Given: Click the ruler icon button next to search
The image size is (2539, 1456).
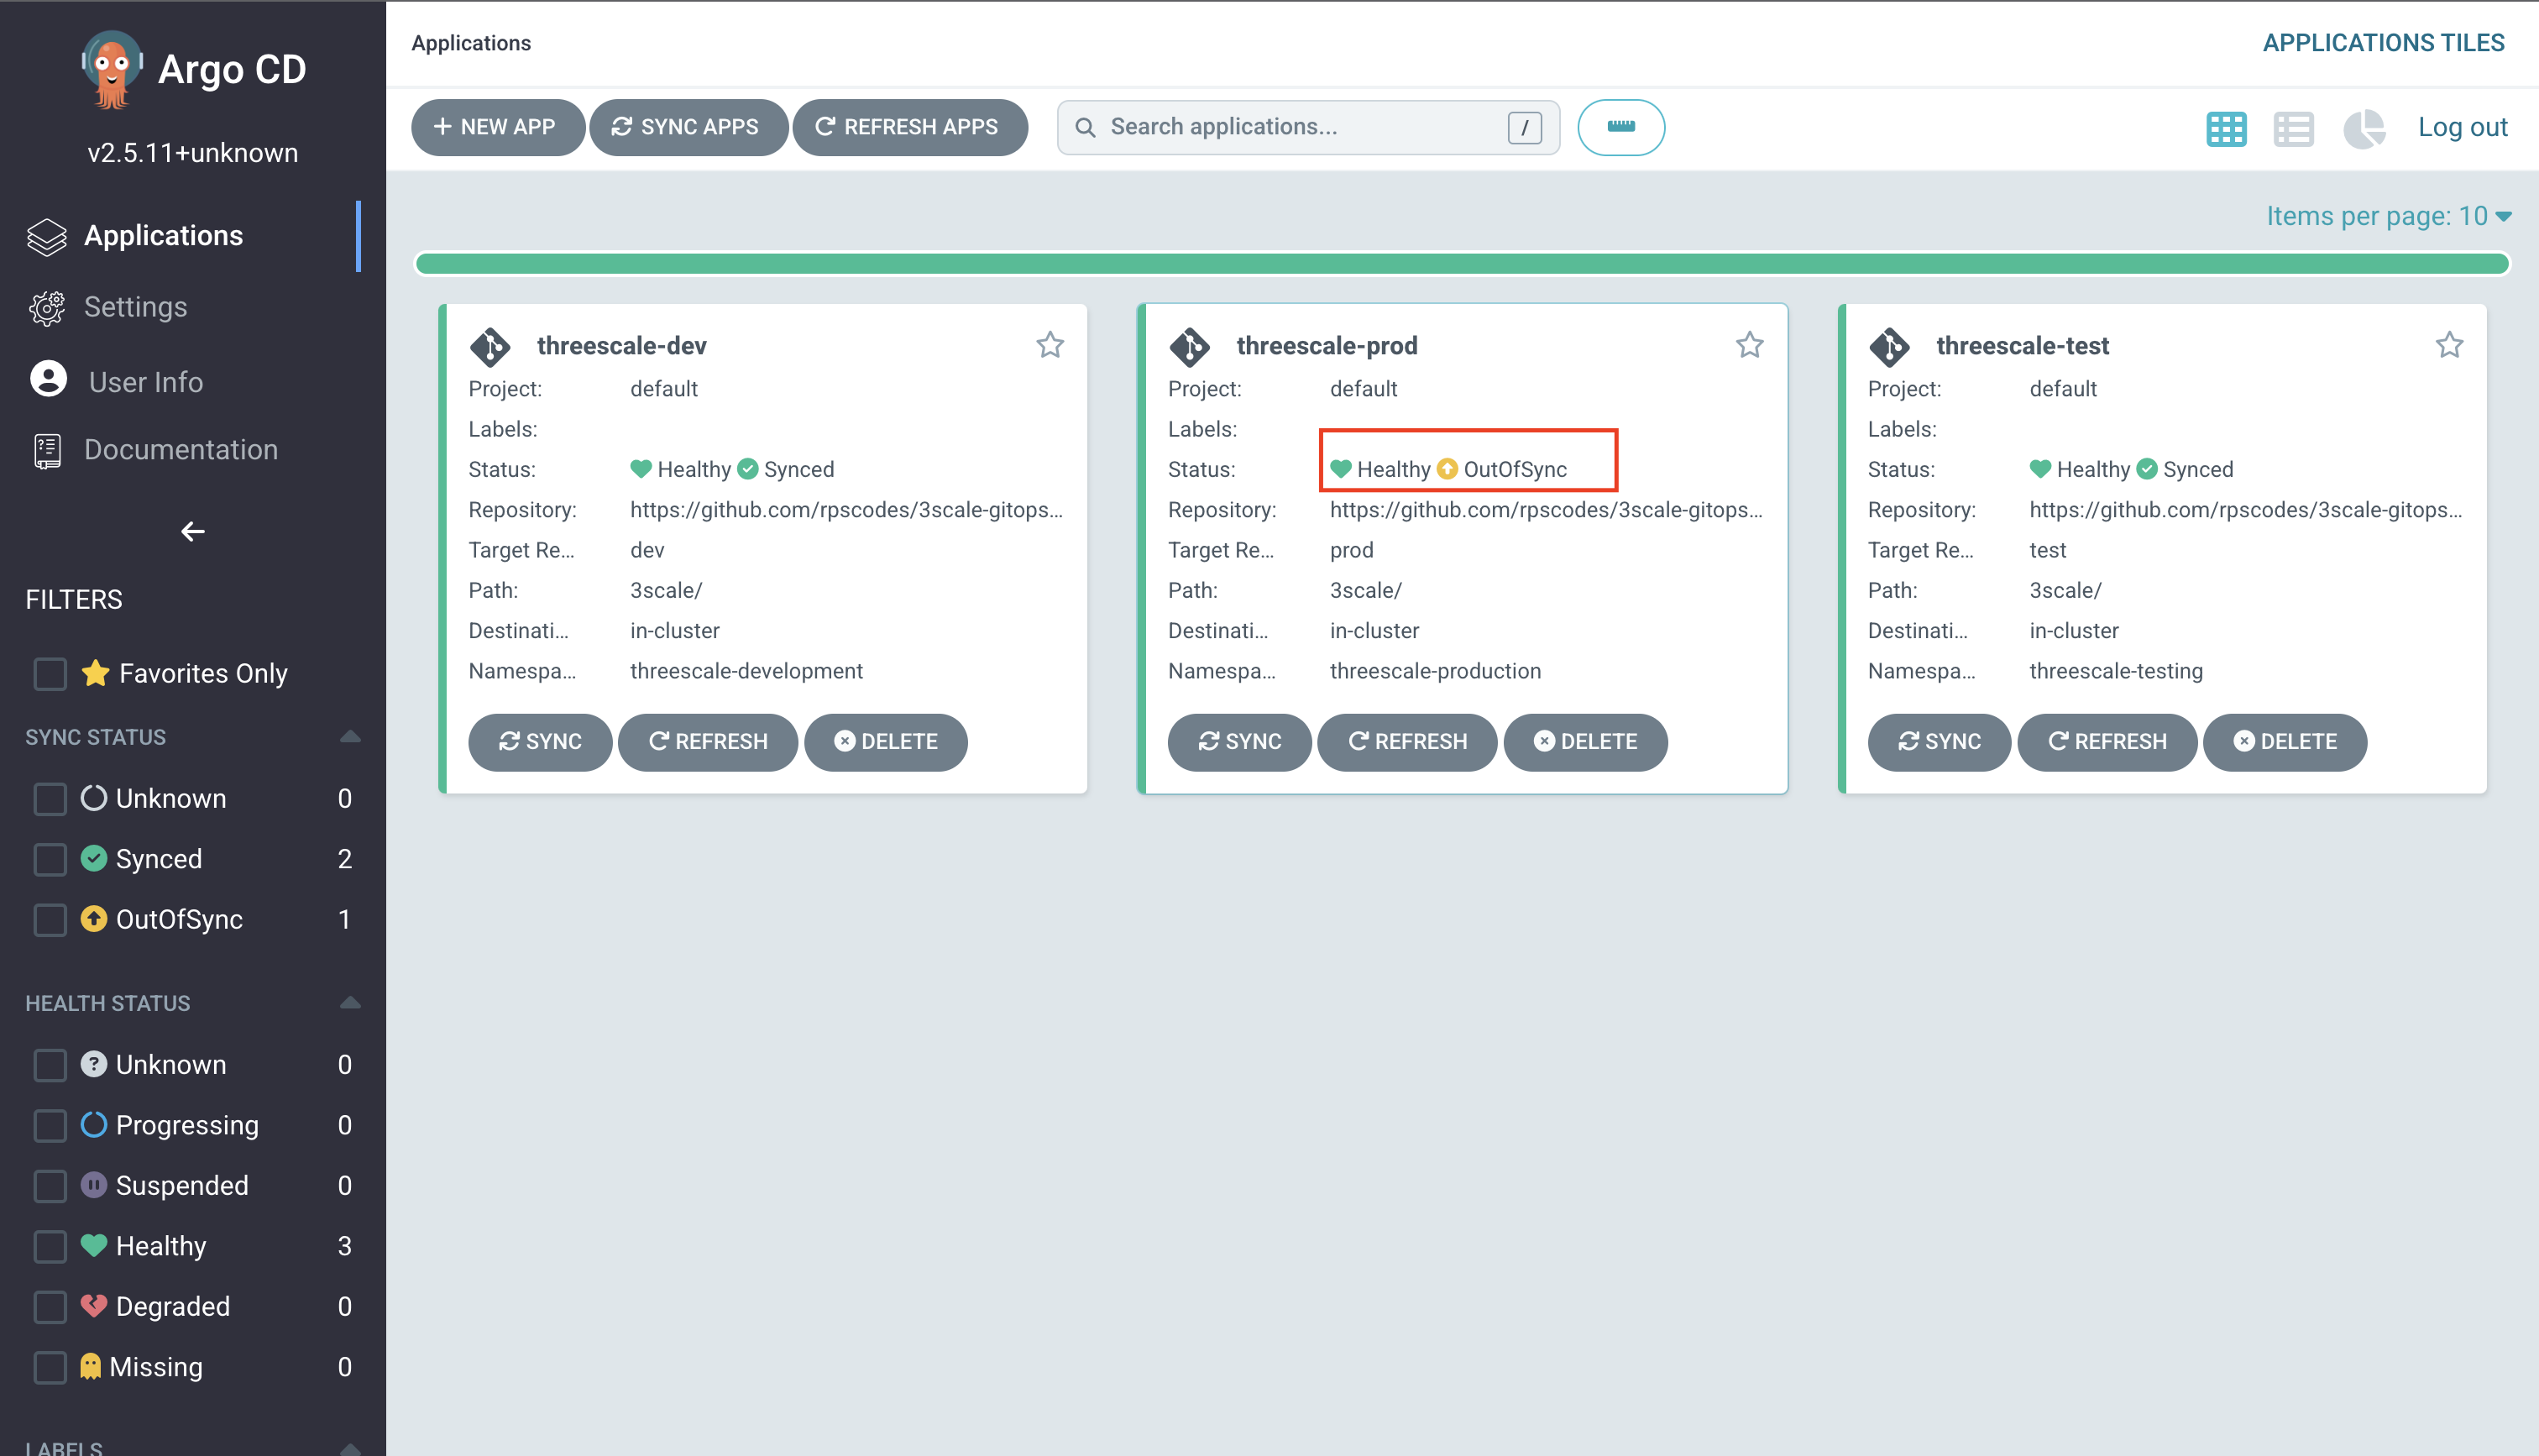Looking at the screenshot, I should coord(1620,127).
